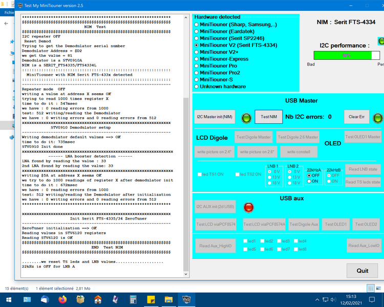Set 22kHzA to OFF
Viewport: 384px width, 307px height.
coord(309,176)
